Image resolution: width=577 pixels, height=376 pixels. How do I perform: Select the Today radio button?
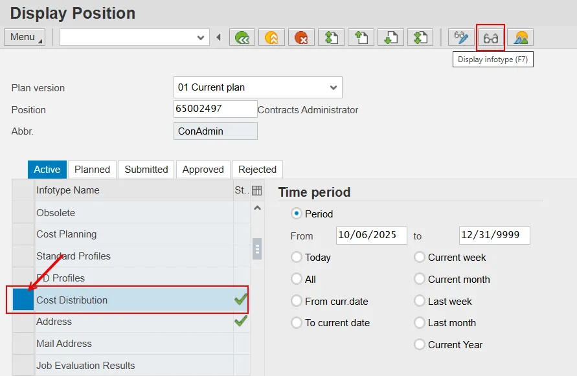[x=297, y=258]
